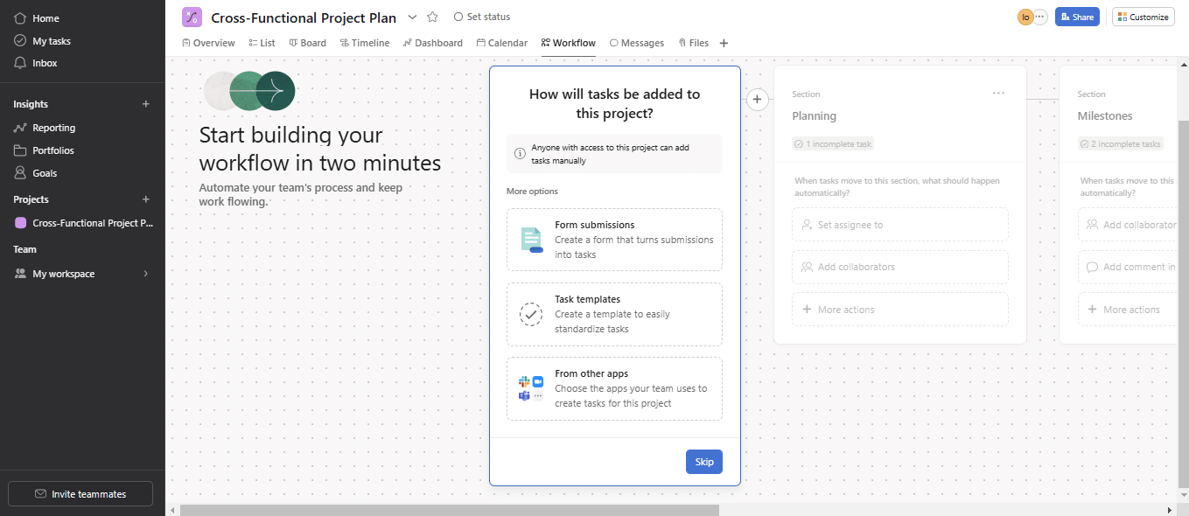
Task: Click right arrow of horizontal scrollbar
Action: click(x=1171, y=510)
